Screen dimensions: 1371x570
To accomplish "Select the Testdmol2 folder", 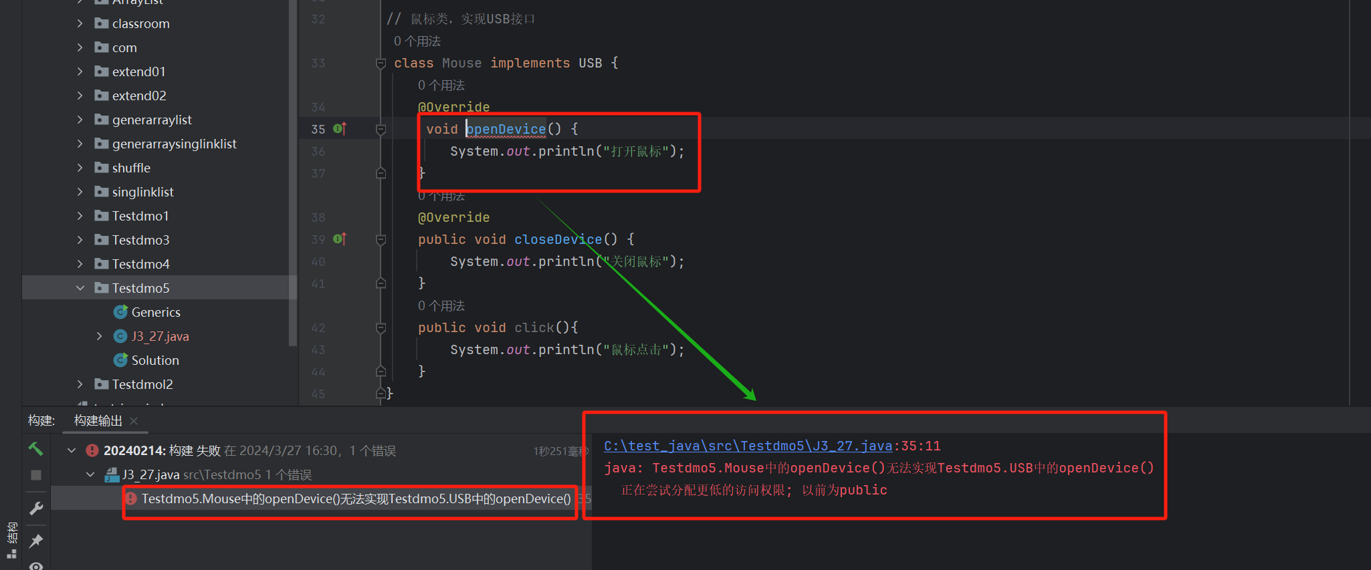I will coord(142,384).
